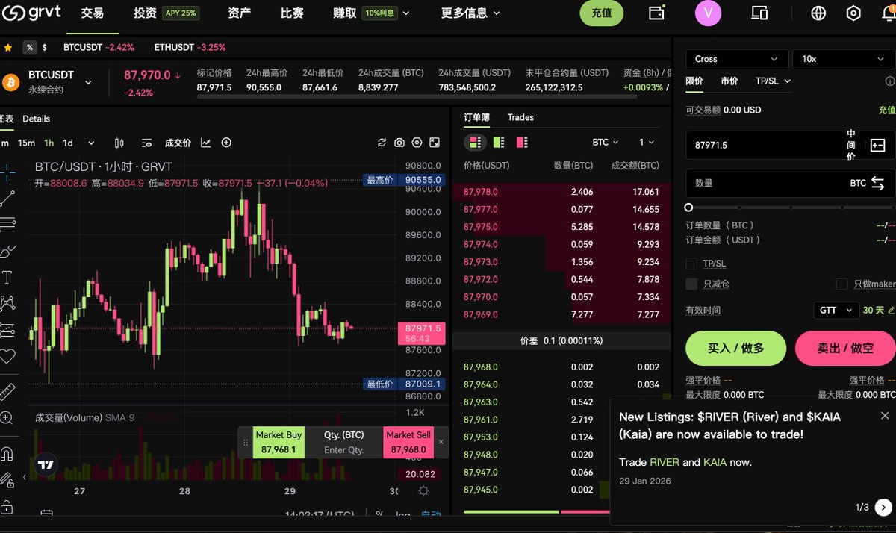The width and height of the screenshot is (896, 533).
Task: Enable the TP/SL checkbox
Action: 691,263
